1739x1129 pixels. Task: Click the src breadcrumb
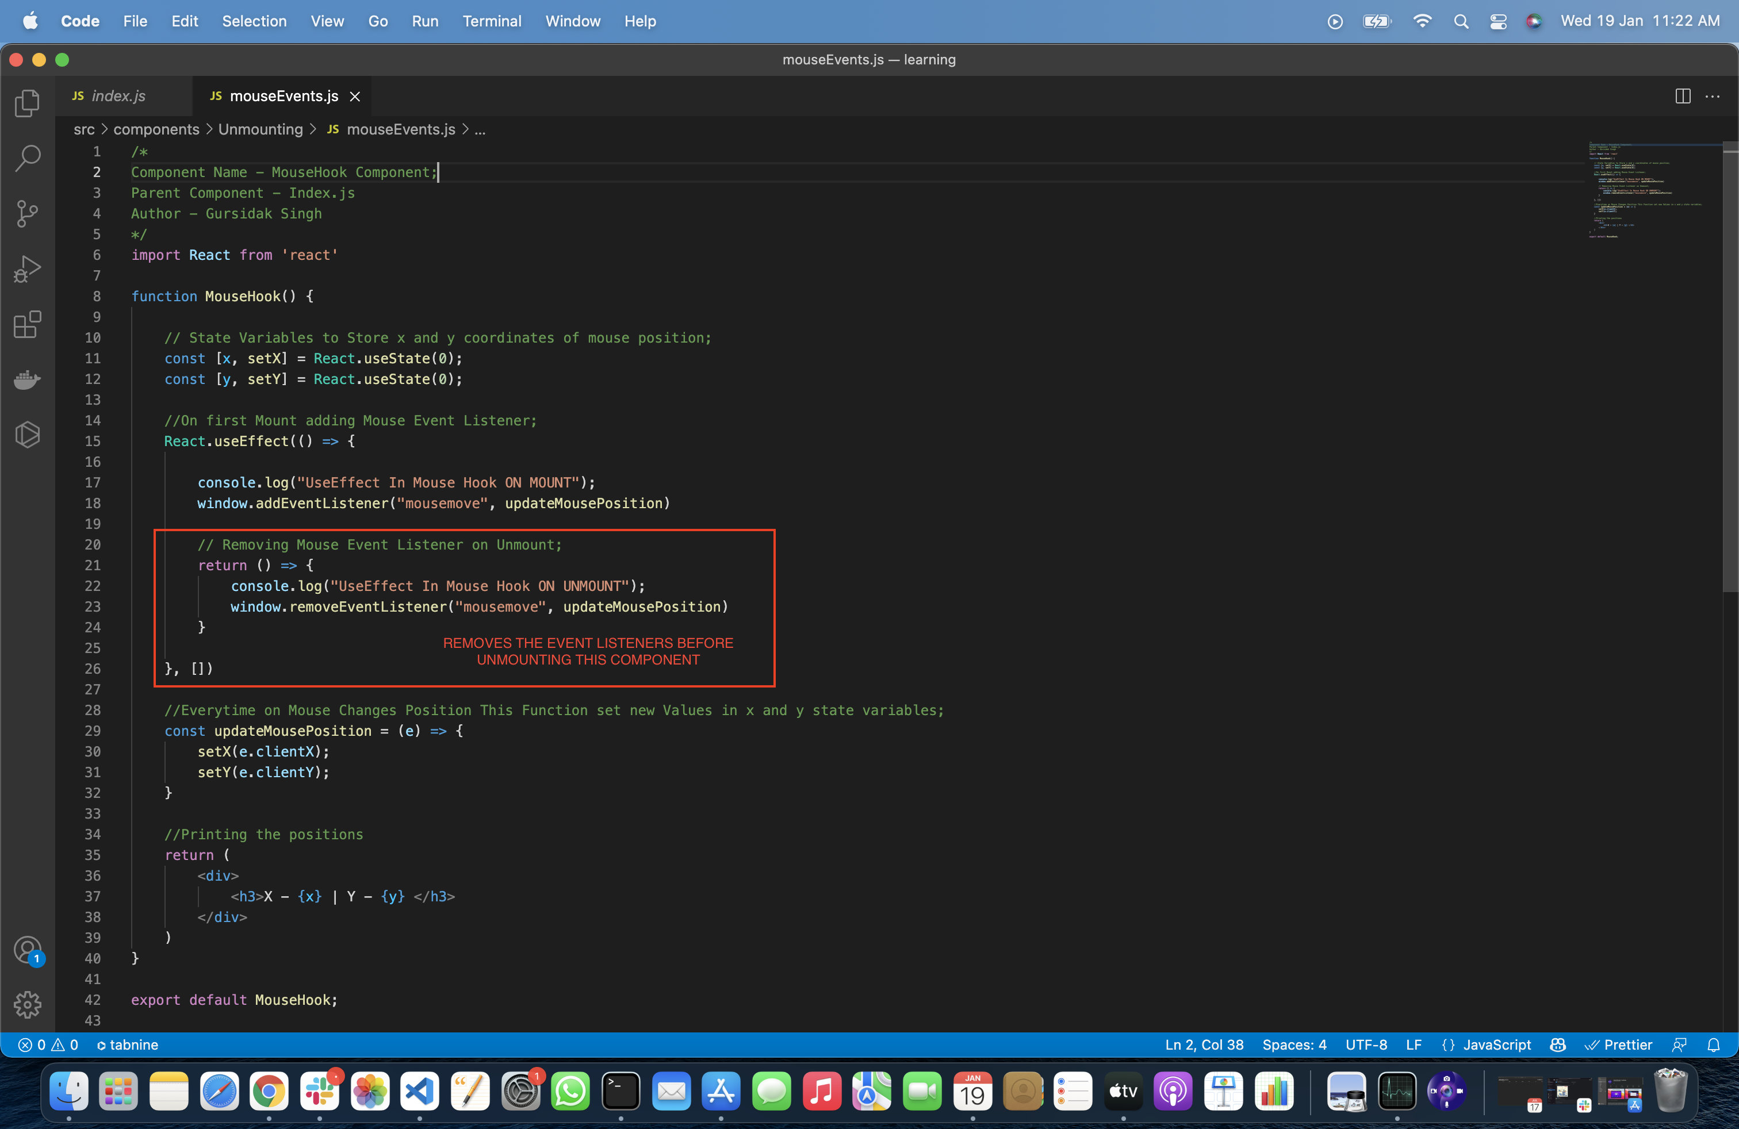pos(84,129)
